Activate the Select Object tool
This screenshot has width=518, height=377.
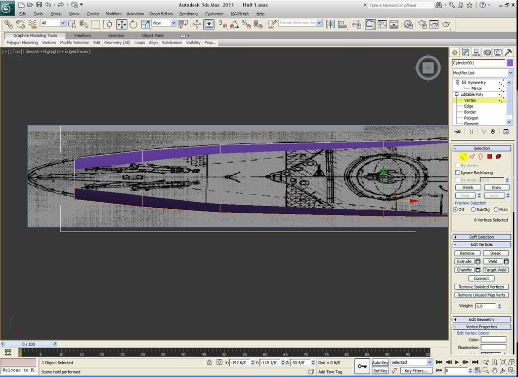tap(72, 24)
